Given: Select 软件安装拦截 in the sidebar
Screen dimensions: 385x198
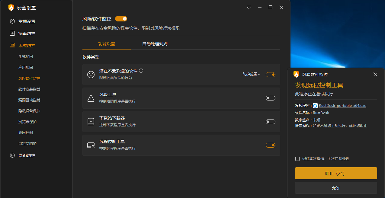Looking at the screenshot, I should click(x=29, y=89).
